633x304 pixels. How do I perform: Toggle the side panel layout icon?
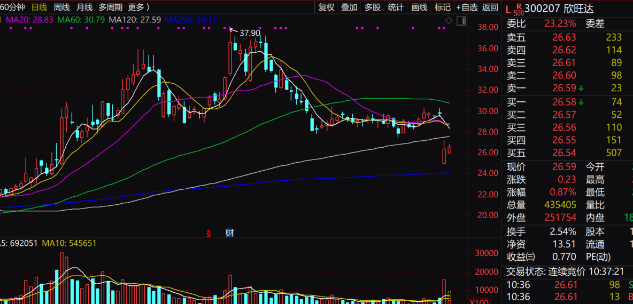coord(460,20)
